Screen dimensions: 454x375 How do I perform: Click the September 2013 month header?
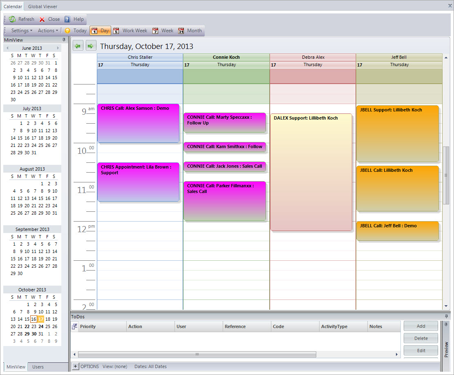click(x=32, y=229)
